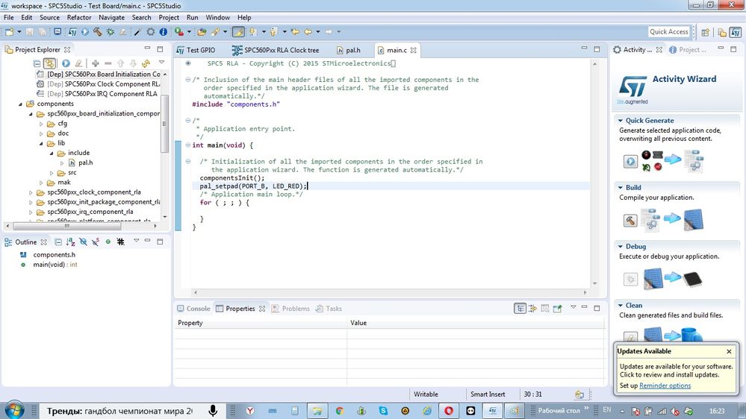Image resolution: width=746 pixels, height=419 pixels.
Task: Toggle Group Includes hash icon in Outline
Action: (x=121, y=242)
